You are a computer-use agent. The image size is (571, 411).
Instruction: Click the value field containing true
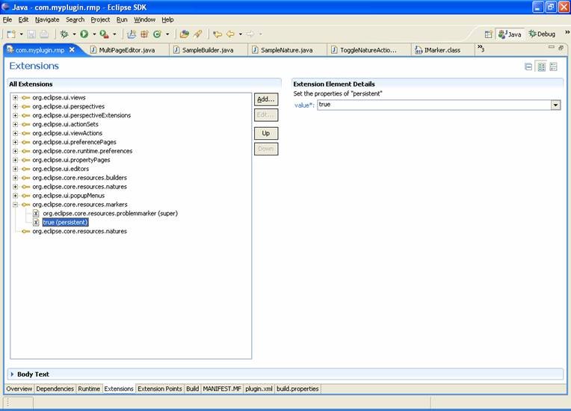pos(433,105)
